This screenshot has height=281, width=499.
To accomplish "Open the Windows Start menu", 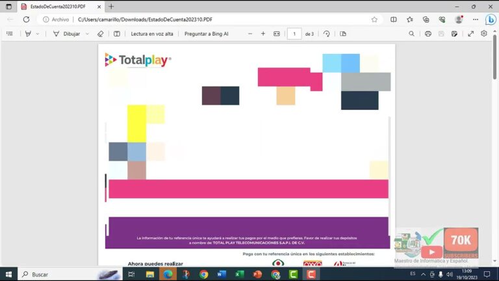I will click(8, 274).
